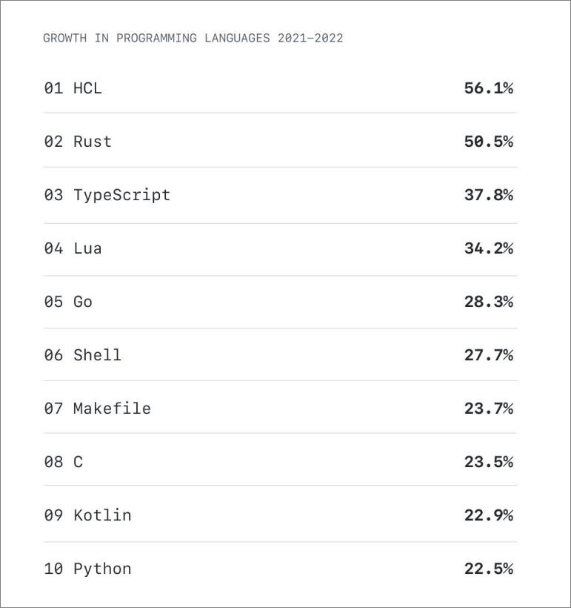The height and width of the screenshot is (608, 571).
Task: Select the 28.3% figure beside Go
Action: [488, 302]
